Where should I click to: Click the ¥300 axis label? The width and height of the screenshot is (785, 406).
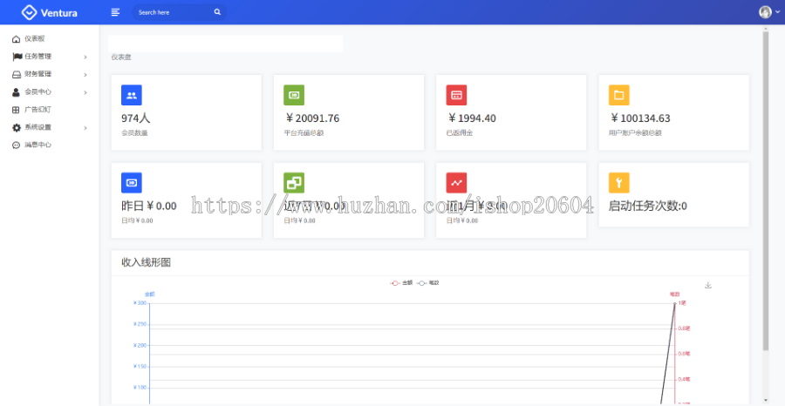point(140,303)
